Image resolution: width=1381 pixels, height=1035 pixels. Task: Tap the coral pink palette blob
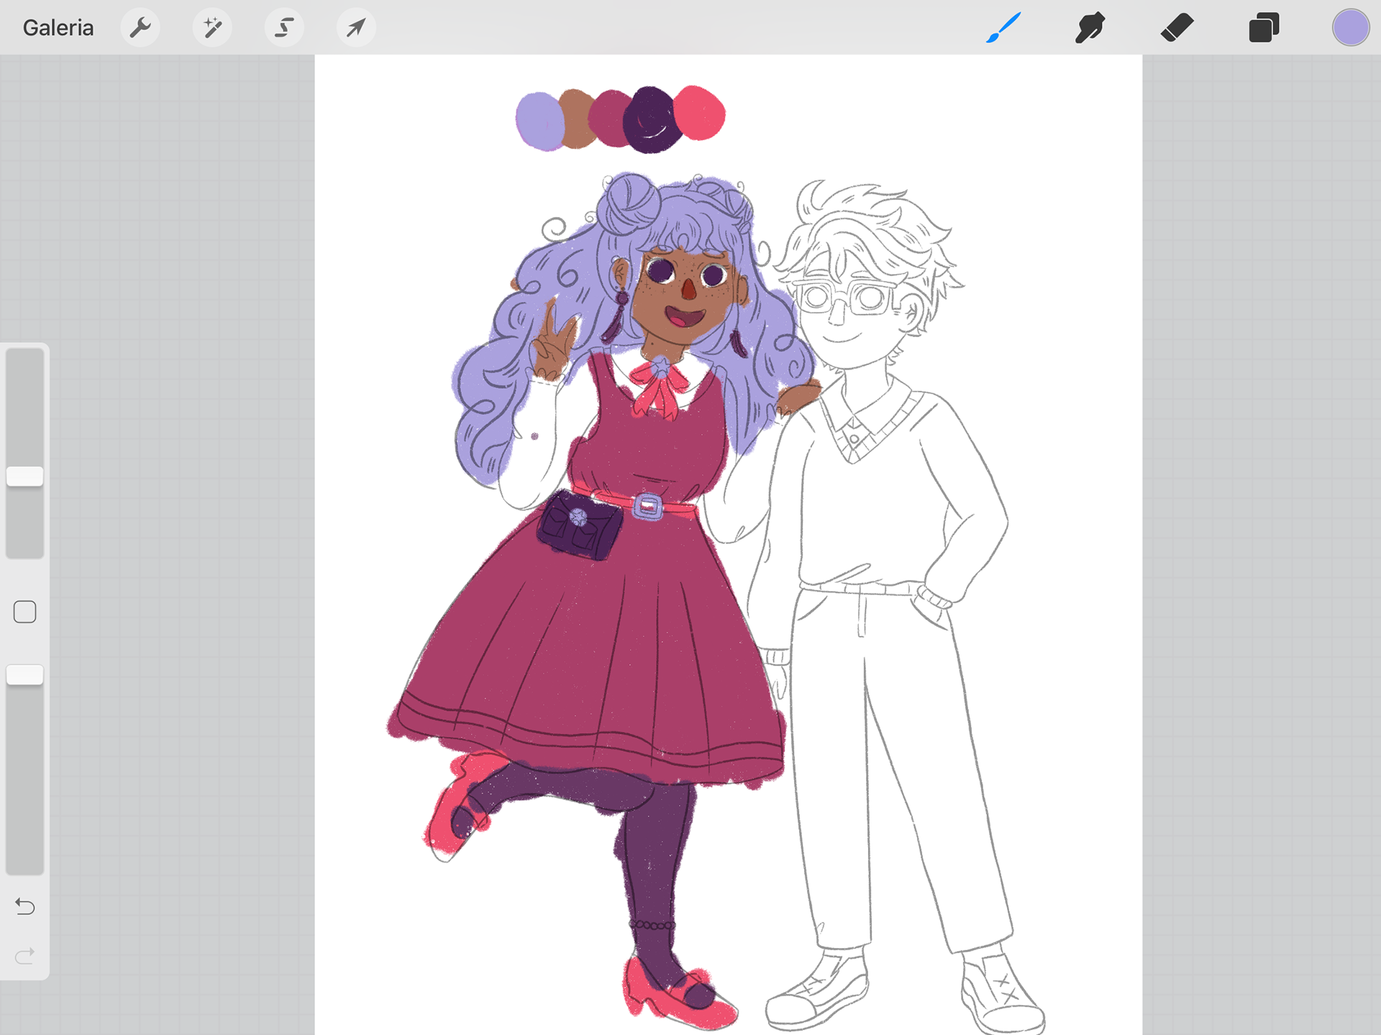(701, 112)
